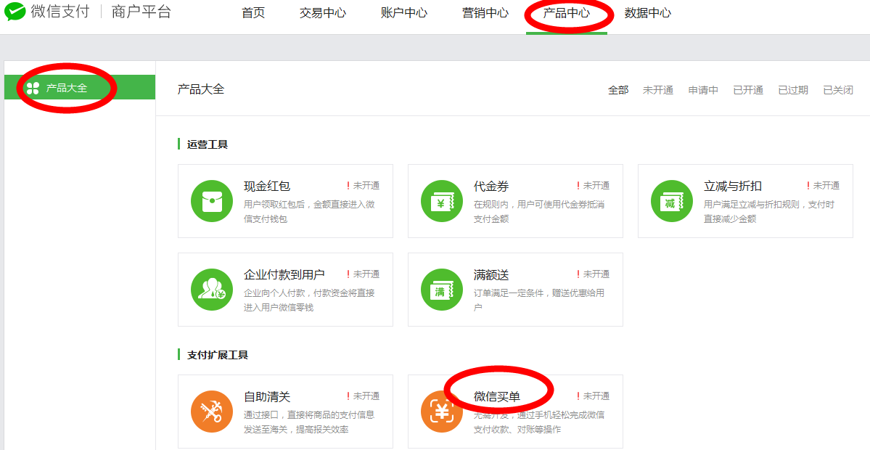Click the 立减与折扣 discount icon

[672, 201]
